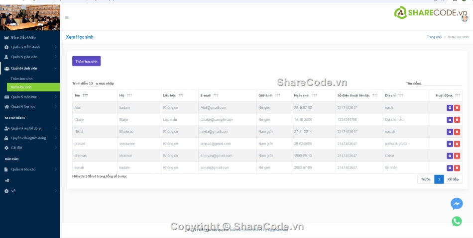The height and width of the screenshot is (238, 473).
Task: Open the entries-per-page dropdown showing 10
Action: click(93, 83)
